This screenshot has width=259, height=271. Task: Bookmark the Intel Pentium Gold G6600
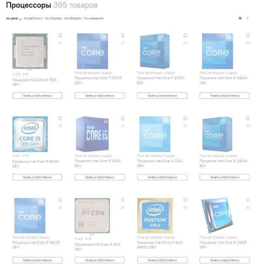(185, 200)
